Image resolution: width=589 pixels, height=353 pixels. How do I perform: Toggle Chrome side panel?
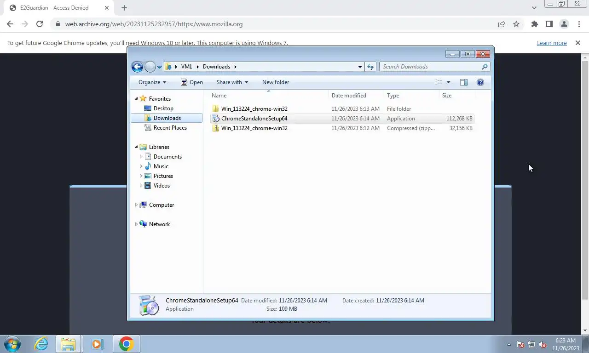549,24
